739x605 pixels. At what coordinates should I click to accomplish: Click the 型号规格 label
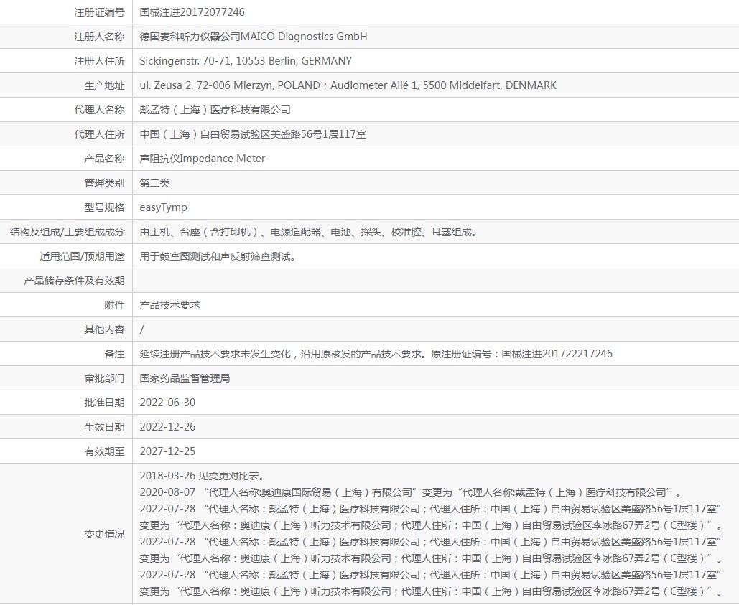104,207
